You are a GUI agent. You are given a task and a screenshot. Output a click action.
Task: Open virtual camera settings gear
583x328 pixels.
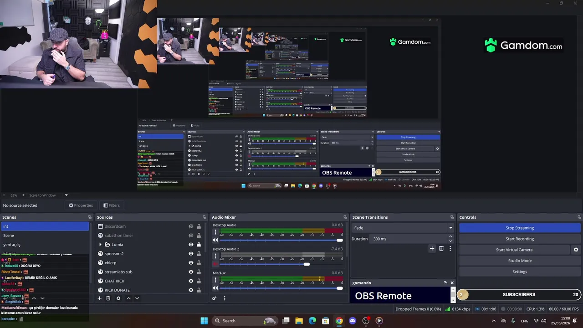coord(576,250)
